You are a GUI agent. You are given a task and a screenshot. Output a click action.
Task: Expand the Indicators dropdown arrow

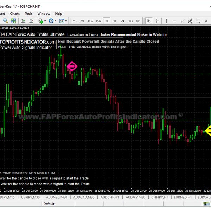pos(45,21)
